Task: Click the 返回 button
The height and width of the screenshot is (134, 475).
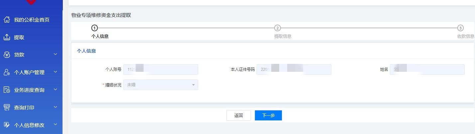Action: click(238, 115)
